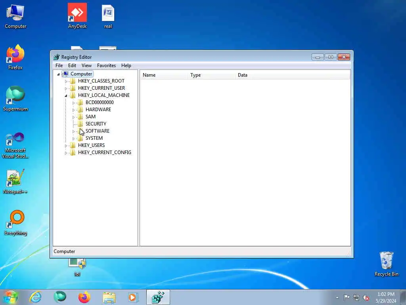Open Windows Media Player from taskbar

(133, 297)
